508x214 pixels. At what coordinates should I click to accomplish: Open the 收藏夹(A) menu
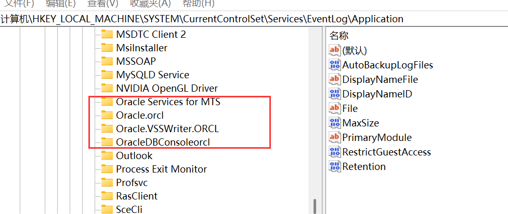(150, 4)
